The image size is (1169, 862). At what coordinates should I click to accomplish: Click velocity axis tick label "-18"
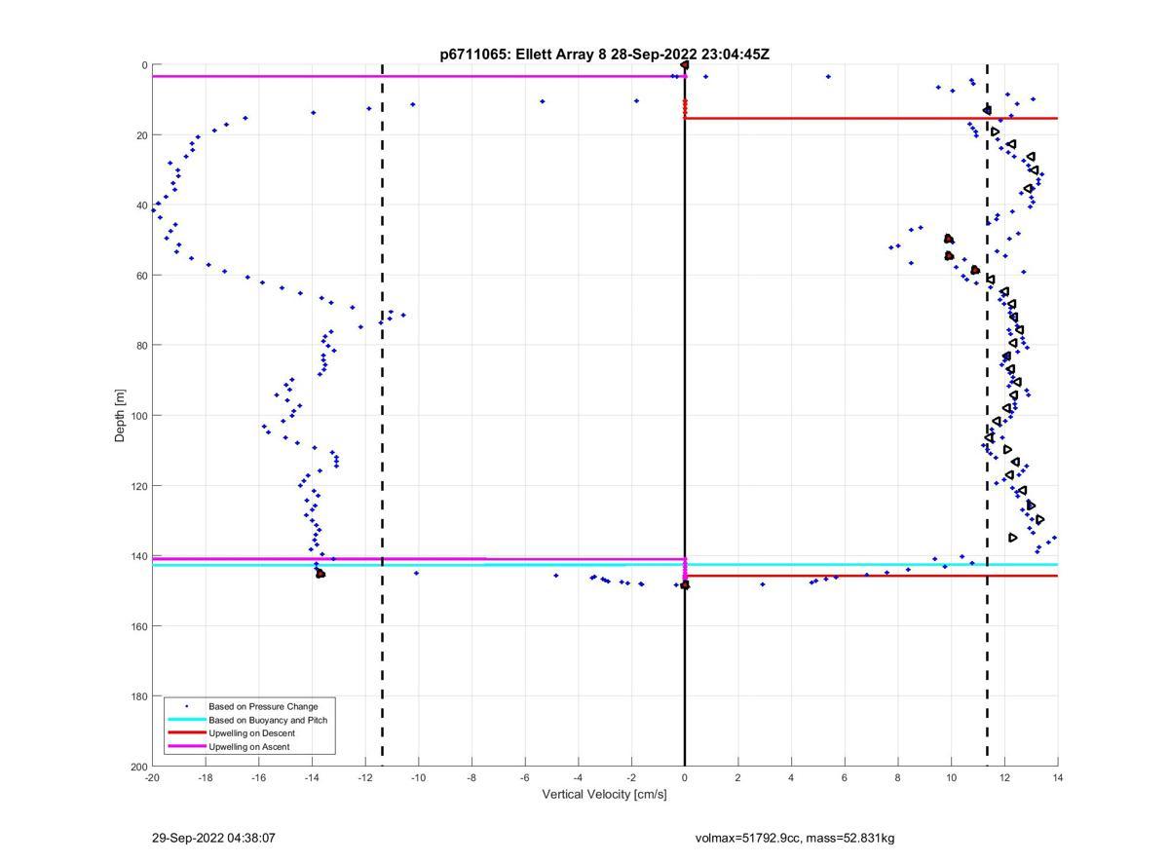[x=206, y=777]
